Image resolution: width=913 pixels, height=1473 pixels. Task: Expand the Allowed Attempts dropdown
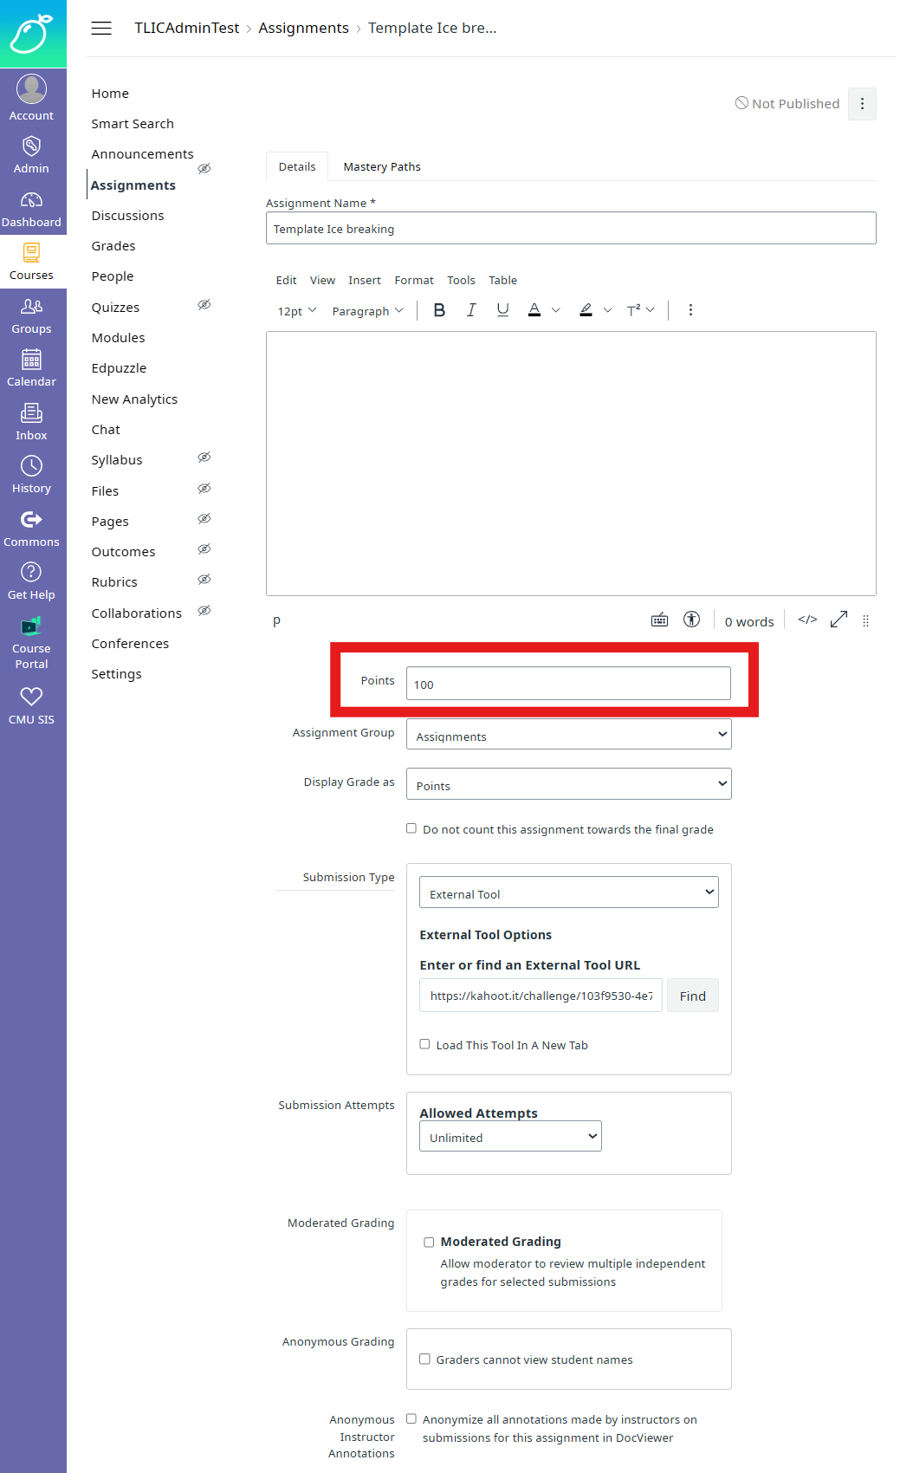(510, 1137)
